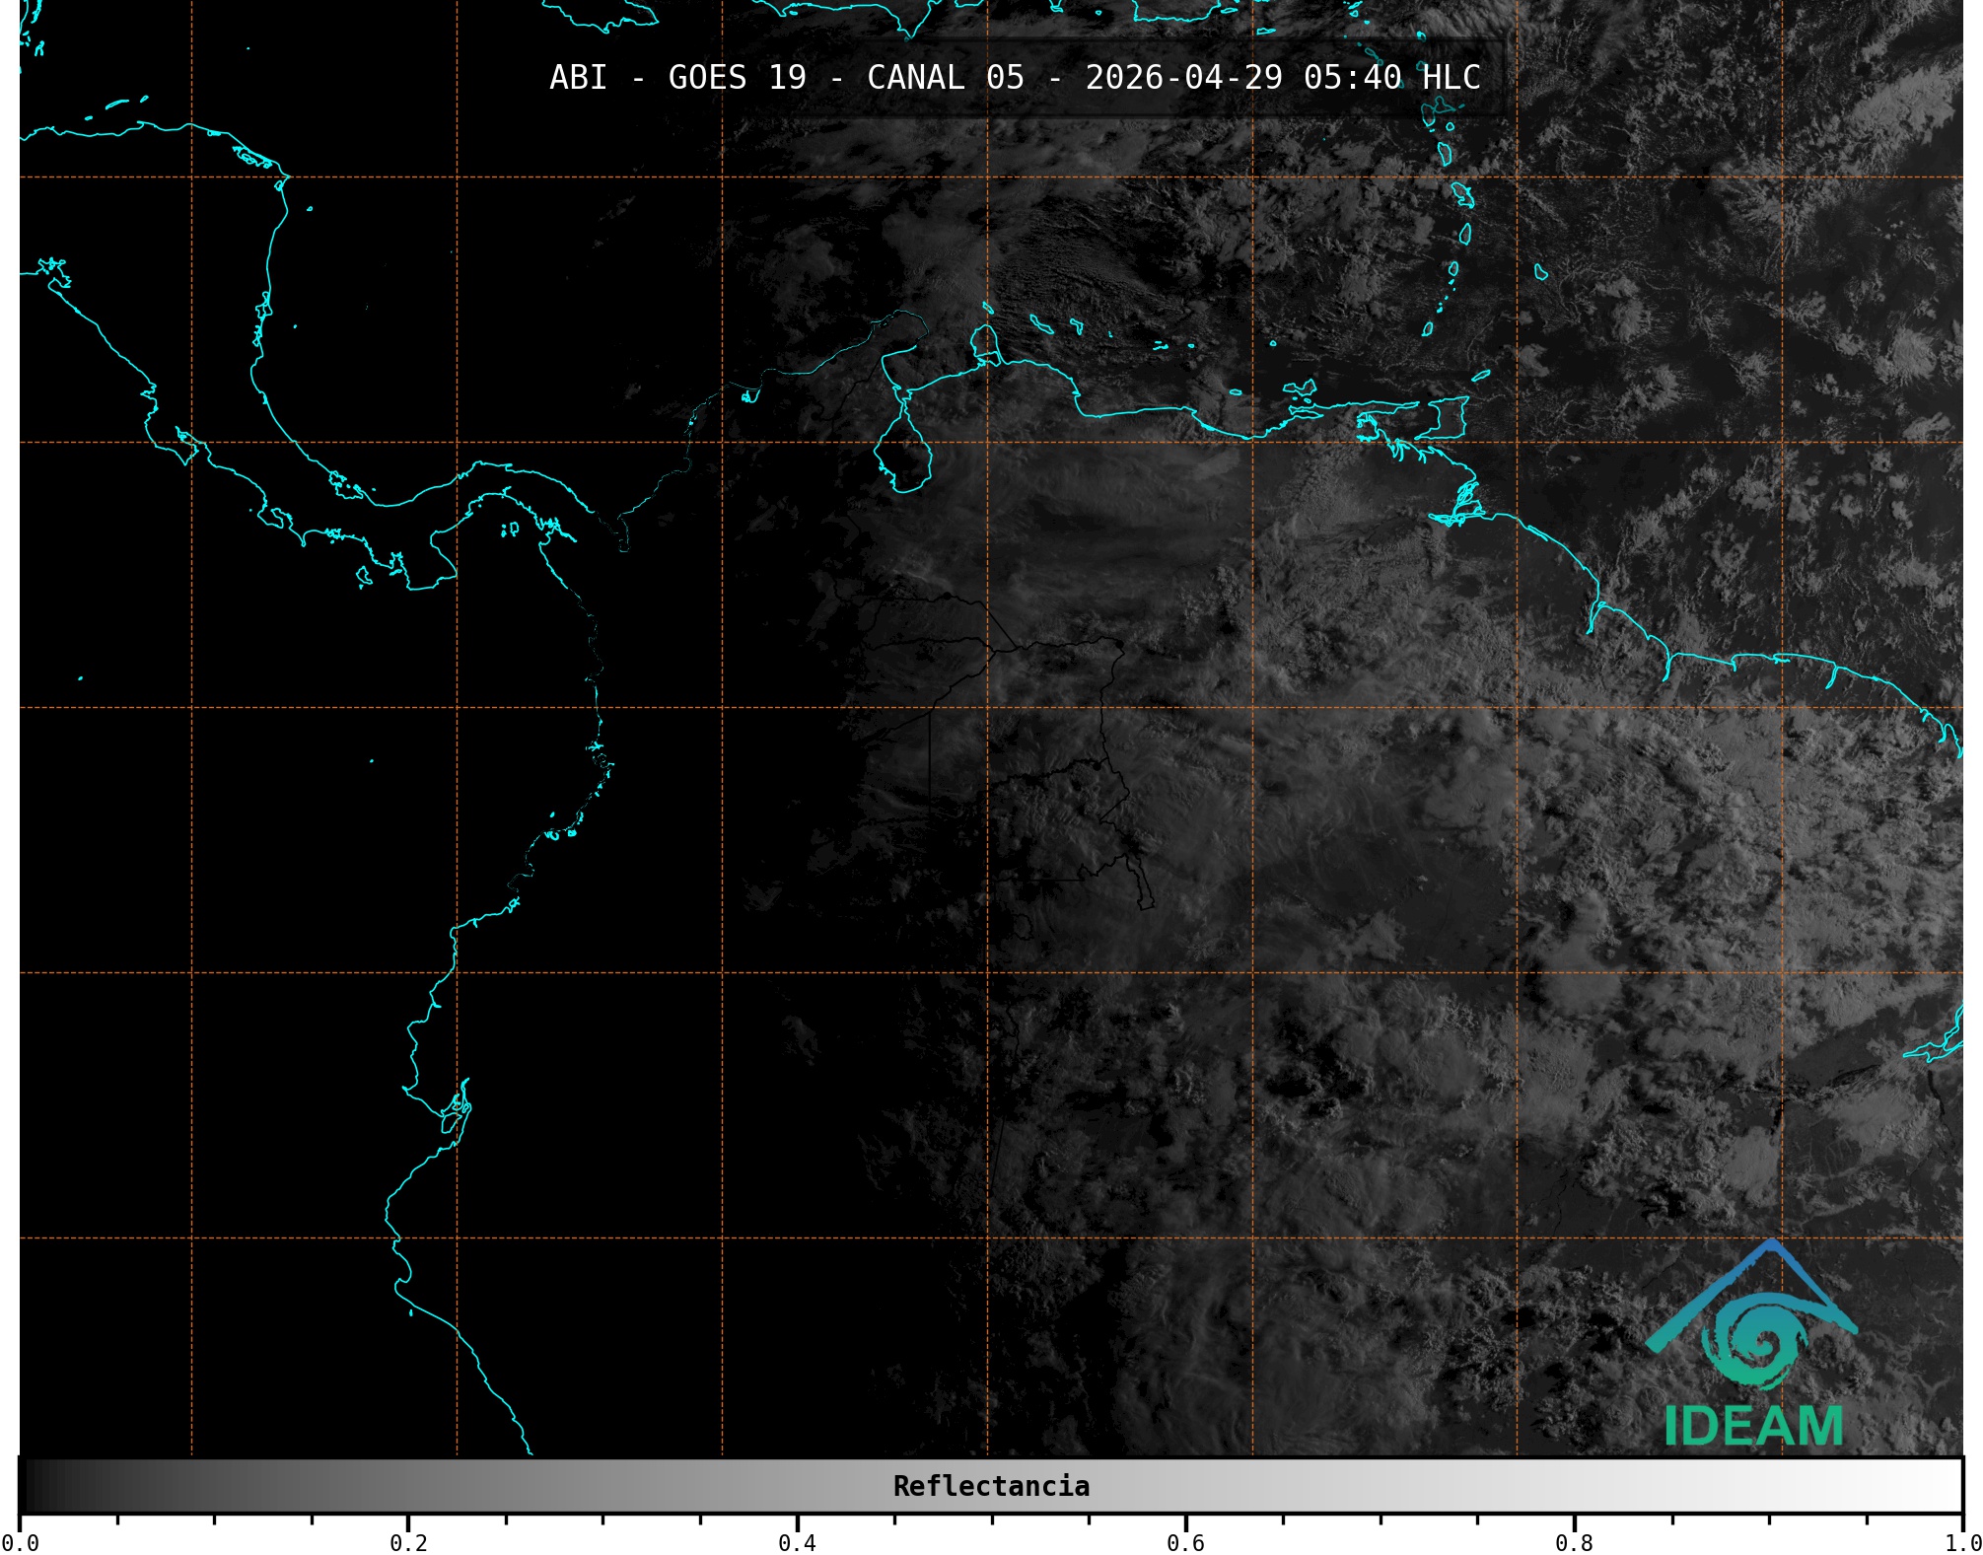Click the 0.2 mark on the colorbar
This screenshot has width=1983, height=1555.
click(x=408, y=1542)
